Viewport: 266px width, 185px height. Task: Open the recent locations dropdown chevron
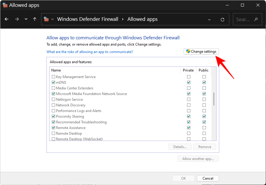click(x=26, y=19)
